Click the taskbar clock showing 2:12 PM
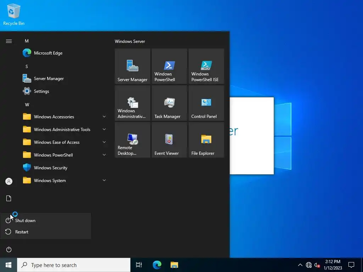Viewport: 363px width, 272px height. [x=333, y=265]
